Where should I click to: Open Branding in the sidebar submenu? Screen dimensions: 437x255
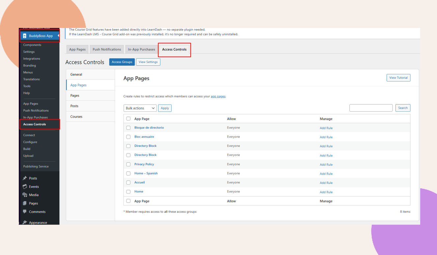[x=30, y=66]
